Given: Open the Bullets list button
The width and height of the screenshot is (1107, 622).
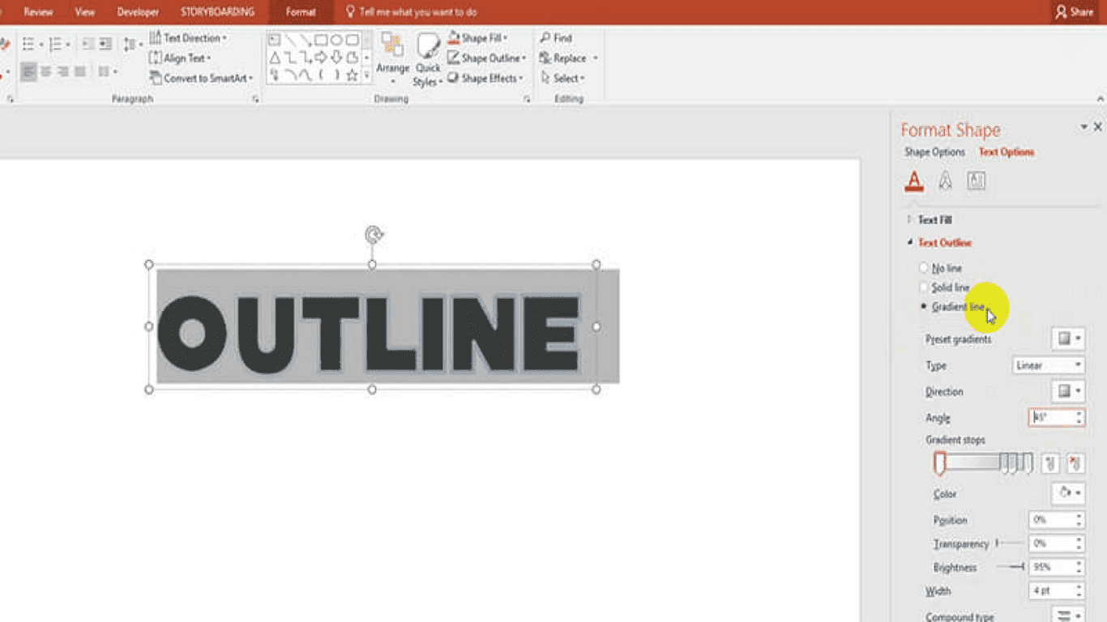Looking at the screenshot, I should click(32, 45).
